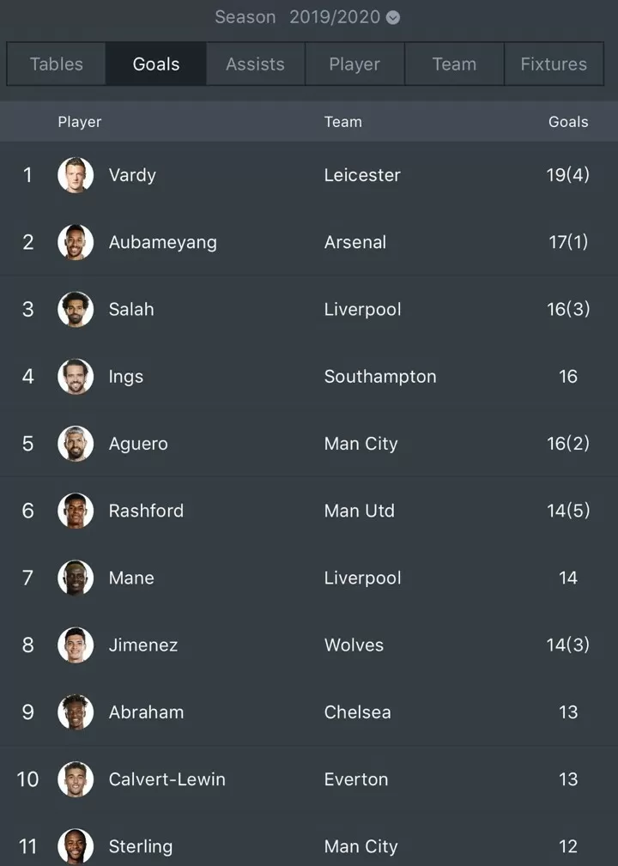Click Jimenez's avatar photo
This screenshot has width=618, height=866.
tap(76, 645)
